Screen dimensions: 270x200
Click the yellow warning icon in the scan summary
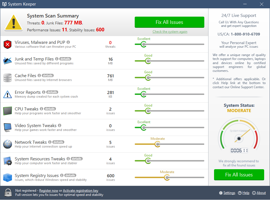click(x=14, y=23)
